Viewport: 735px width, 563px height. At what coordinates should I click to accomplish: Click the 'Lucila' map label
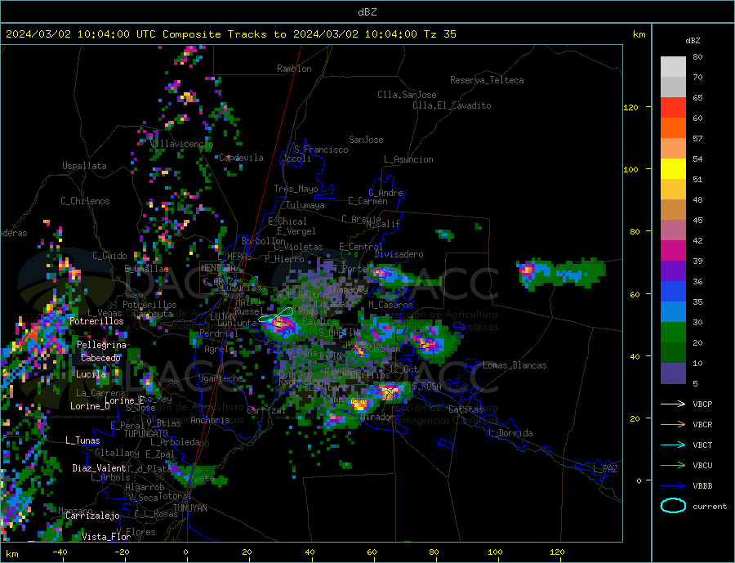point(91,374)
